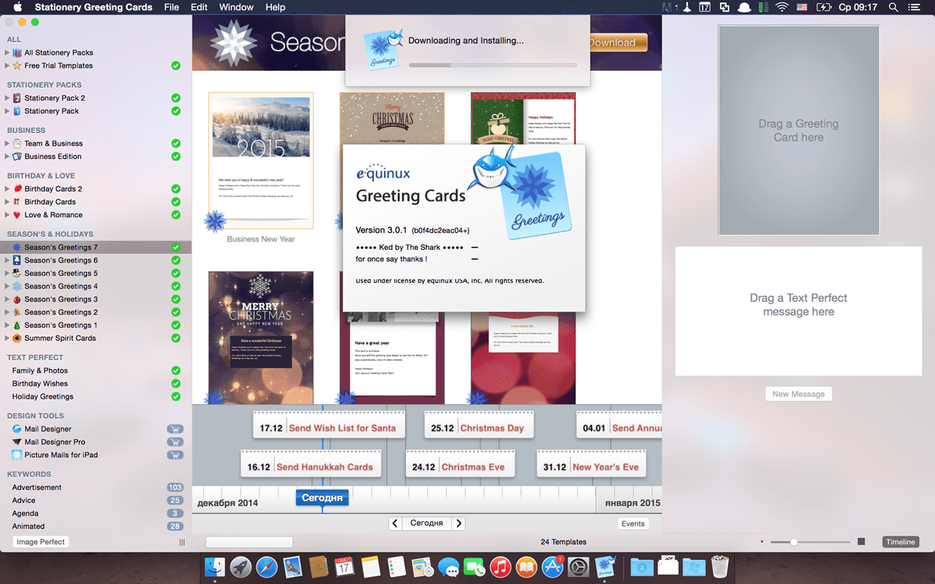Expand Birthday Cards 2 disclosure triangle

pyautogui.click(x=7, y=188)
